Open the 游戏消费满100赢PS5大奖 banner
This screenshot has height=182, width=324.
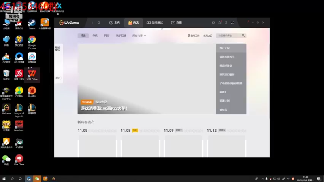pos(104,108)
